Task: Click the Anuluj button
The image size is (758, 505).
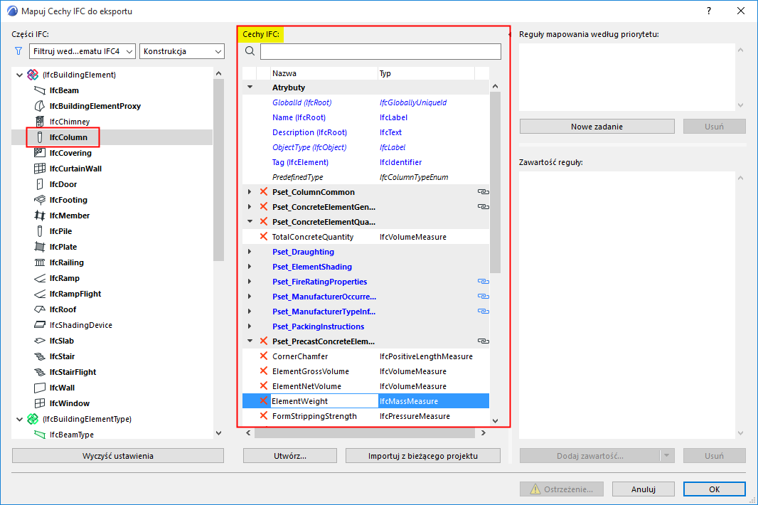Action: [644, 489]
